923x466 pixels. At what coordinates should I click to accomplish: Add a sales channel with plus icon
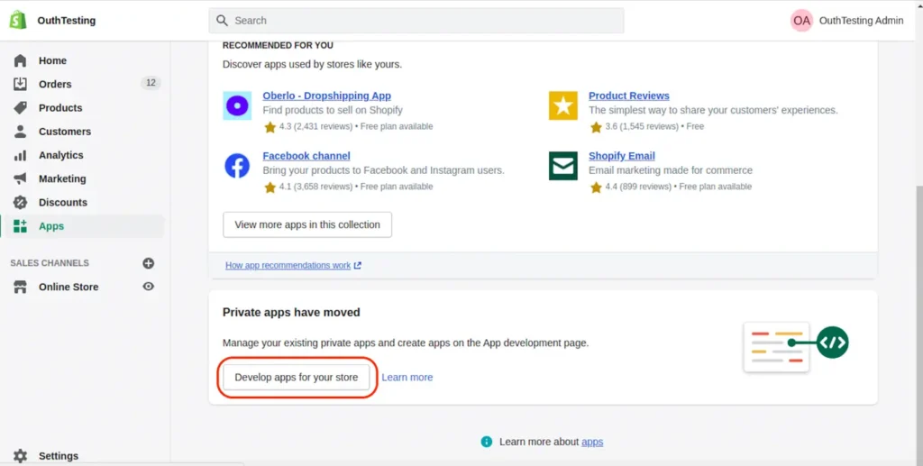pyautogui.click(x=149, y=263)
